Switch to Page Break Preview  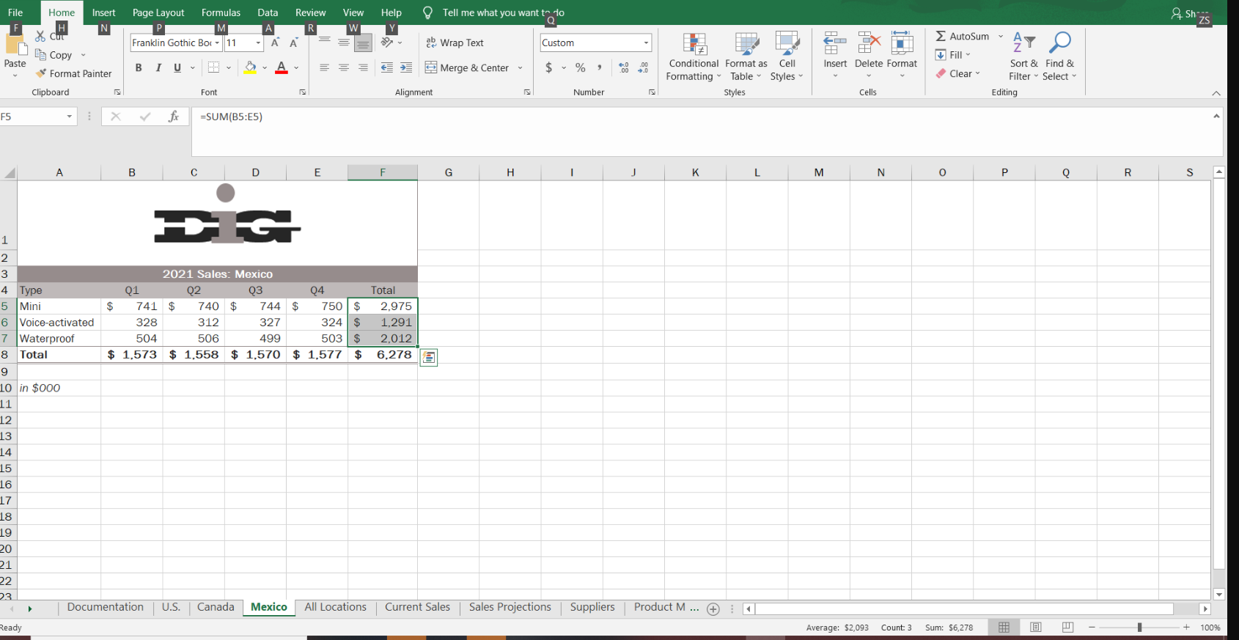click(x=1067, y=628)
